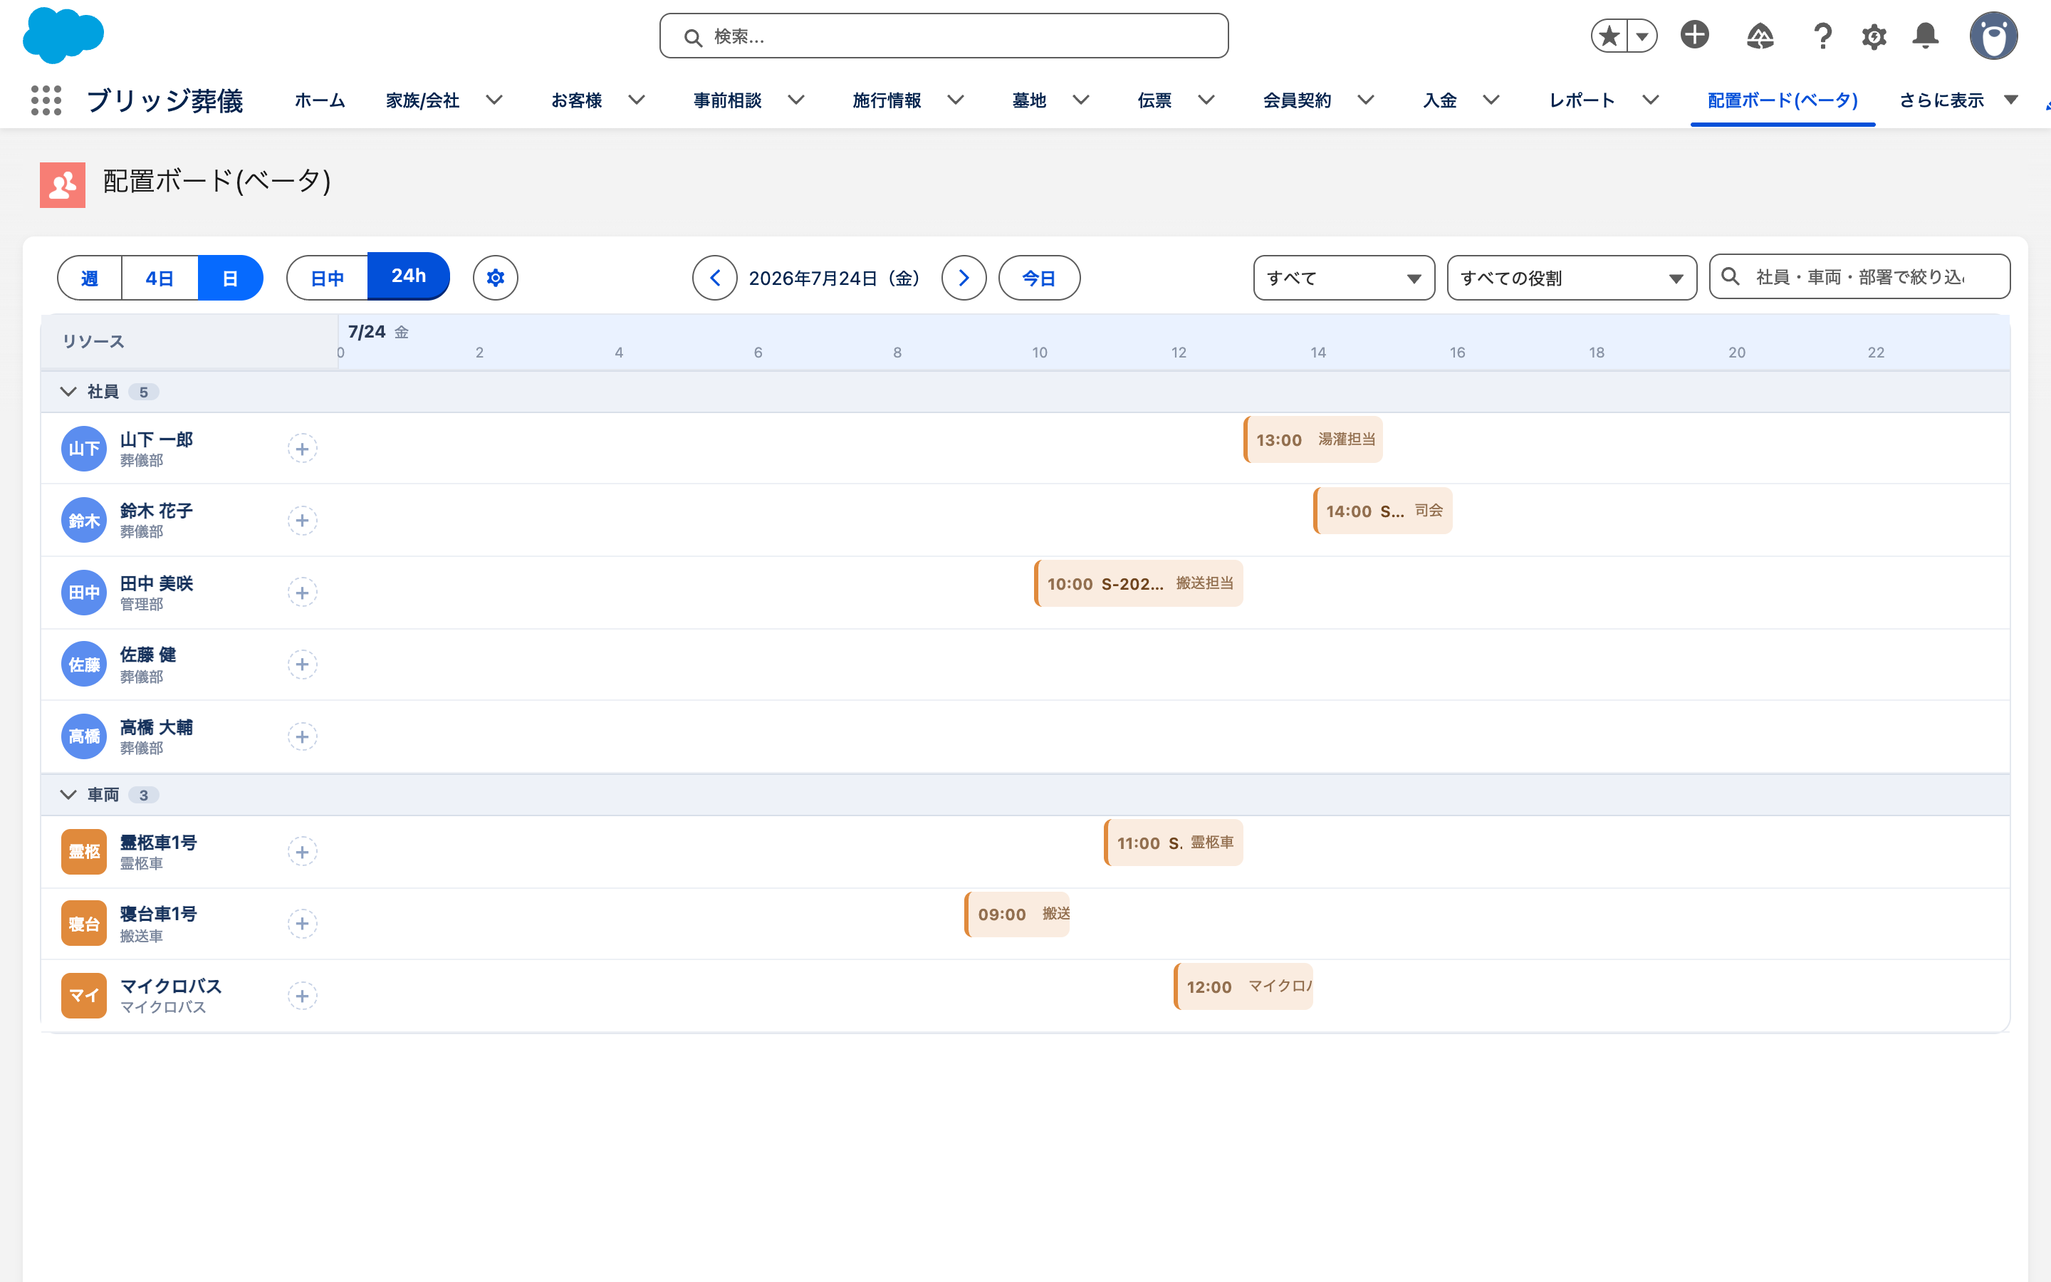Collapse the 車両 resource group
Image resolution: width=2051 pixels, height=1282 pixels.
68,794
